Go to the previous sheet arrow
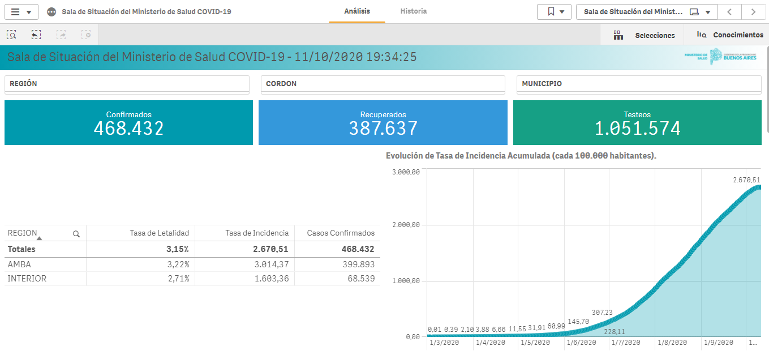Image resolution: width=769 pixels, height=363 pixels. 729,12
